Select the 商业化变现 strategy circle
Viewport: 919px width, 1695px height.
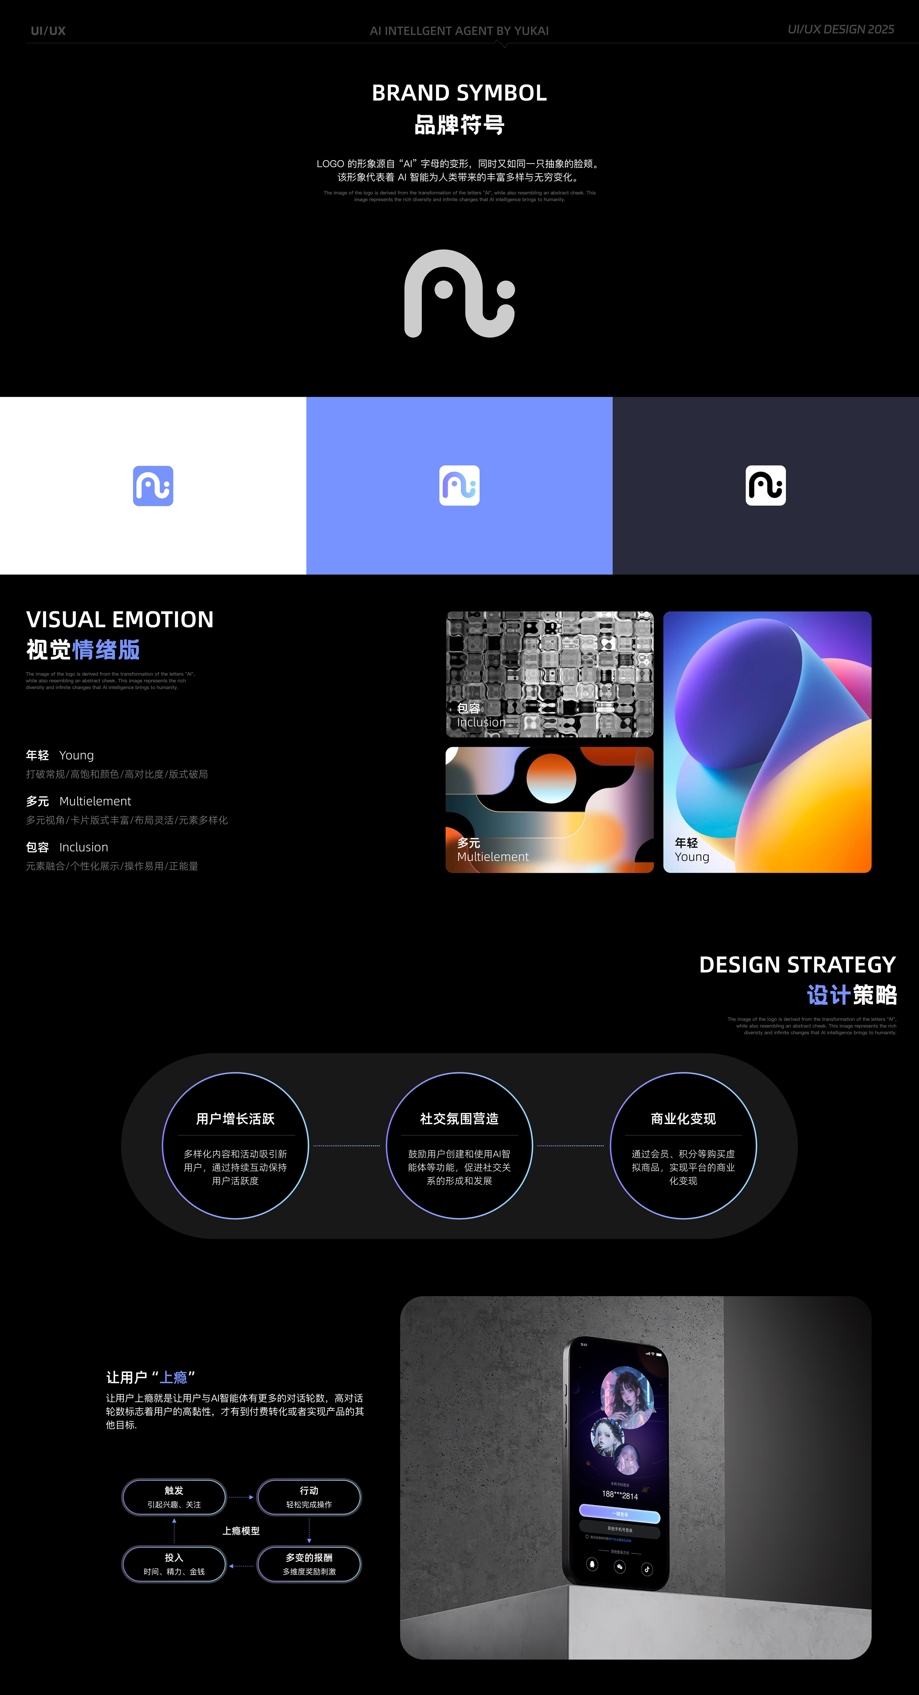tap(683, 1146)
